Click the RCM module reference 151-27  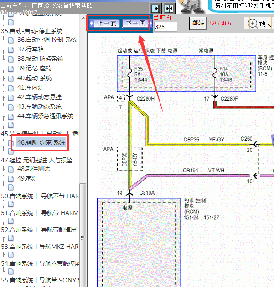point(211,217)
